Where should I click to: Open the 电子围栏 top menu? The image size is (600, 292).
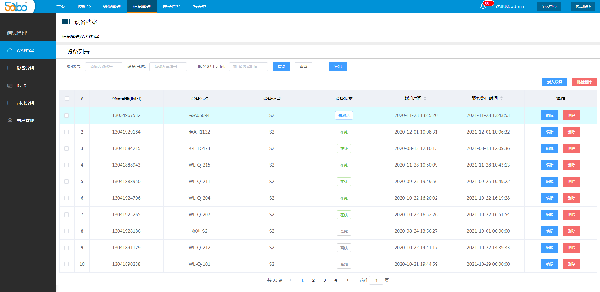(x=172, y=7)
